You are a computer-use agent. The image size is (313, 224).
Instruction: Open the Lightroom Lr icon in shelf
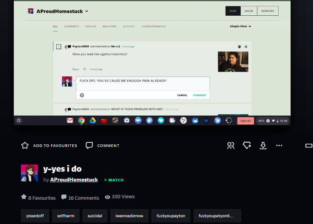[206, 120]
